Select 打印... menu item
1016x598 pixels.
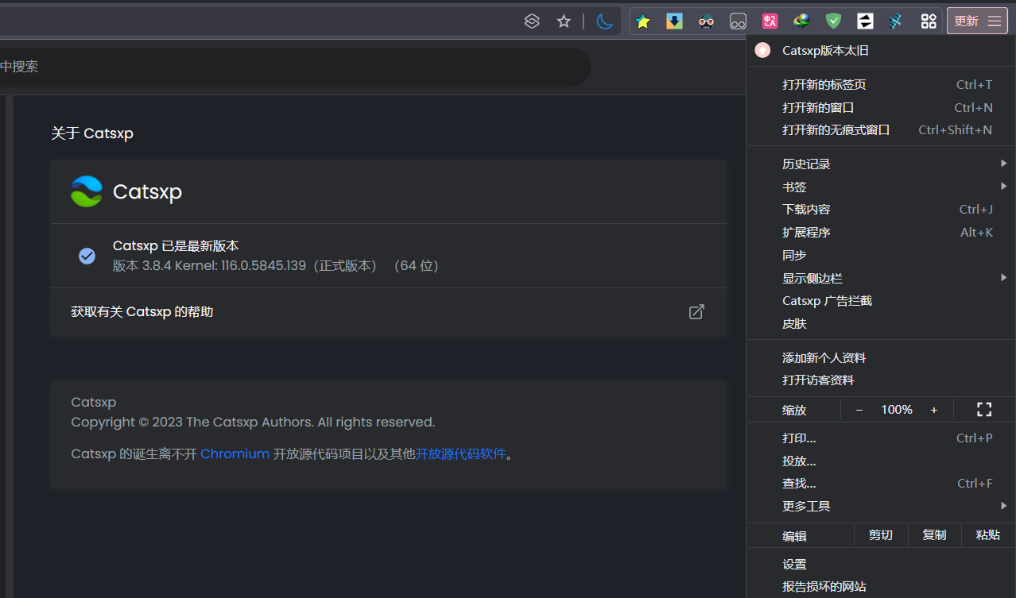(881, 438)
